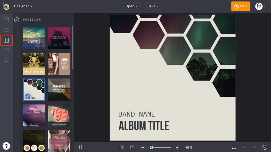
Task: Select the ALBUM TITLE text on canvas
Action: click(x=144, y=126)
